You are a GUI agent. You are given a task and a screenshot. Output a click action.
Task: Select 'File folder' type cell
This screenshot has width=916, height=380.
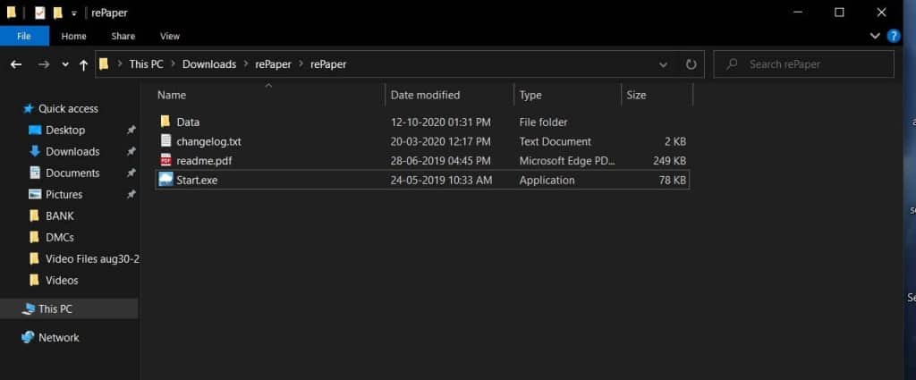coord(543,122)
